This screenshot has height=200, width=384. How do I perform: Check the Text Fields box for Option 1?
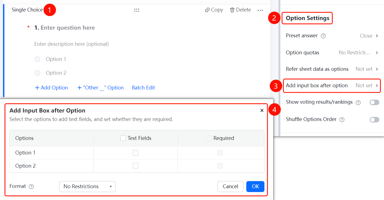click(136, 153)
